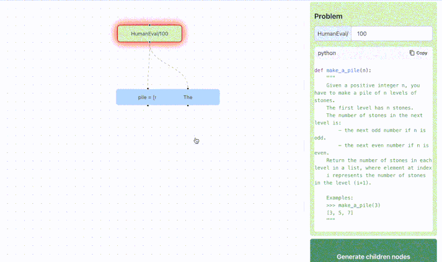
Task: Click top connector handle of HumanEval/100 node
Action: (149, 25)
